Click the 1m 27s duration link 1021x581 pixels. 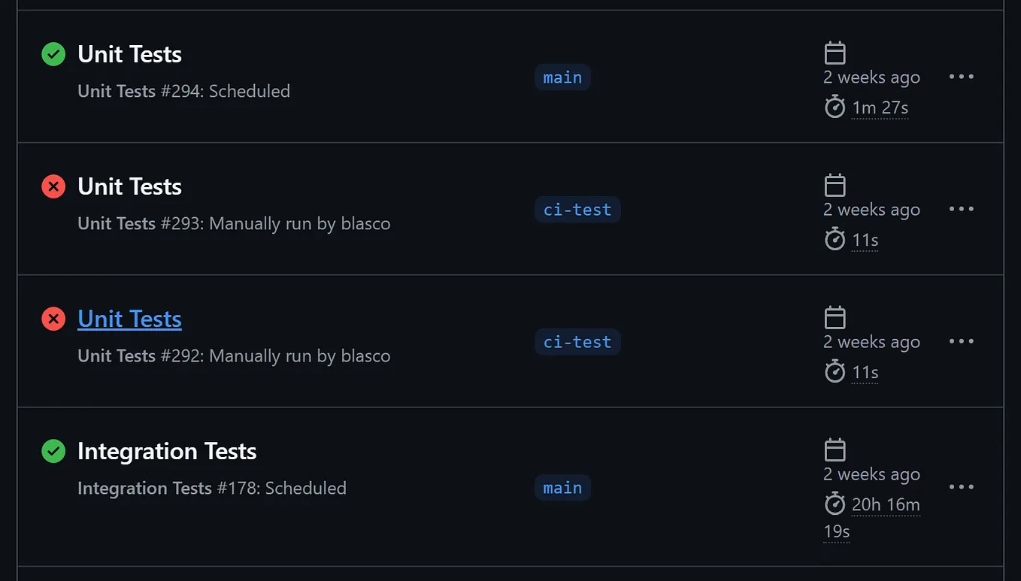click(x=880, y=107)
